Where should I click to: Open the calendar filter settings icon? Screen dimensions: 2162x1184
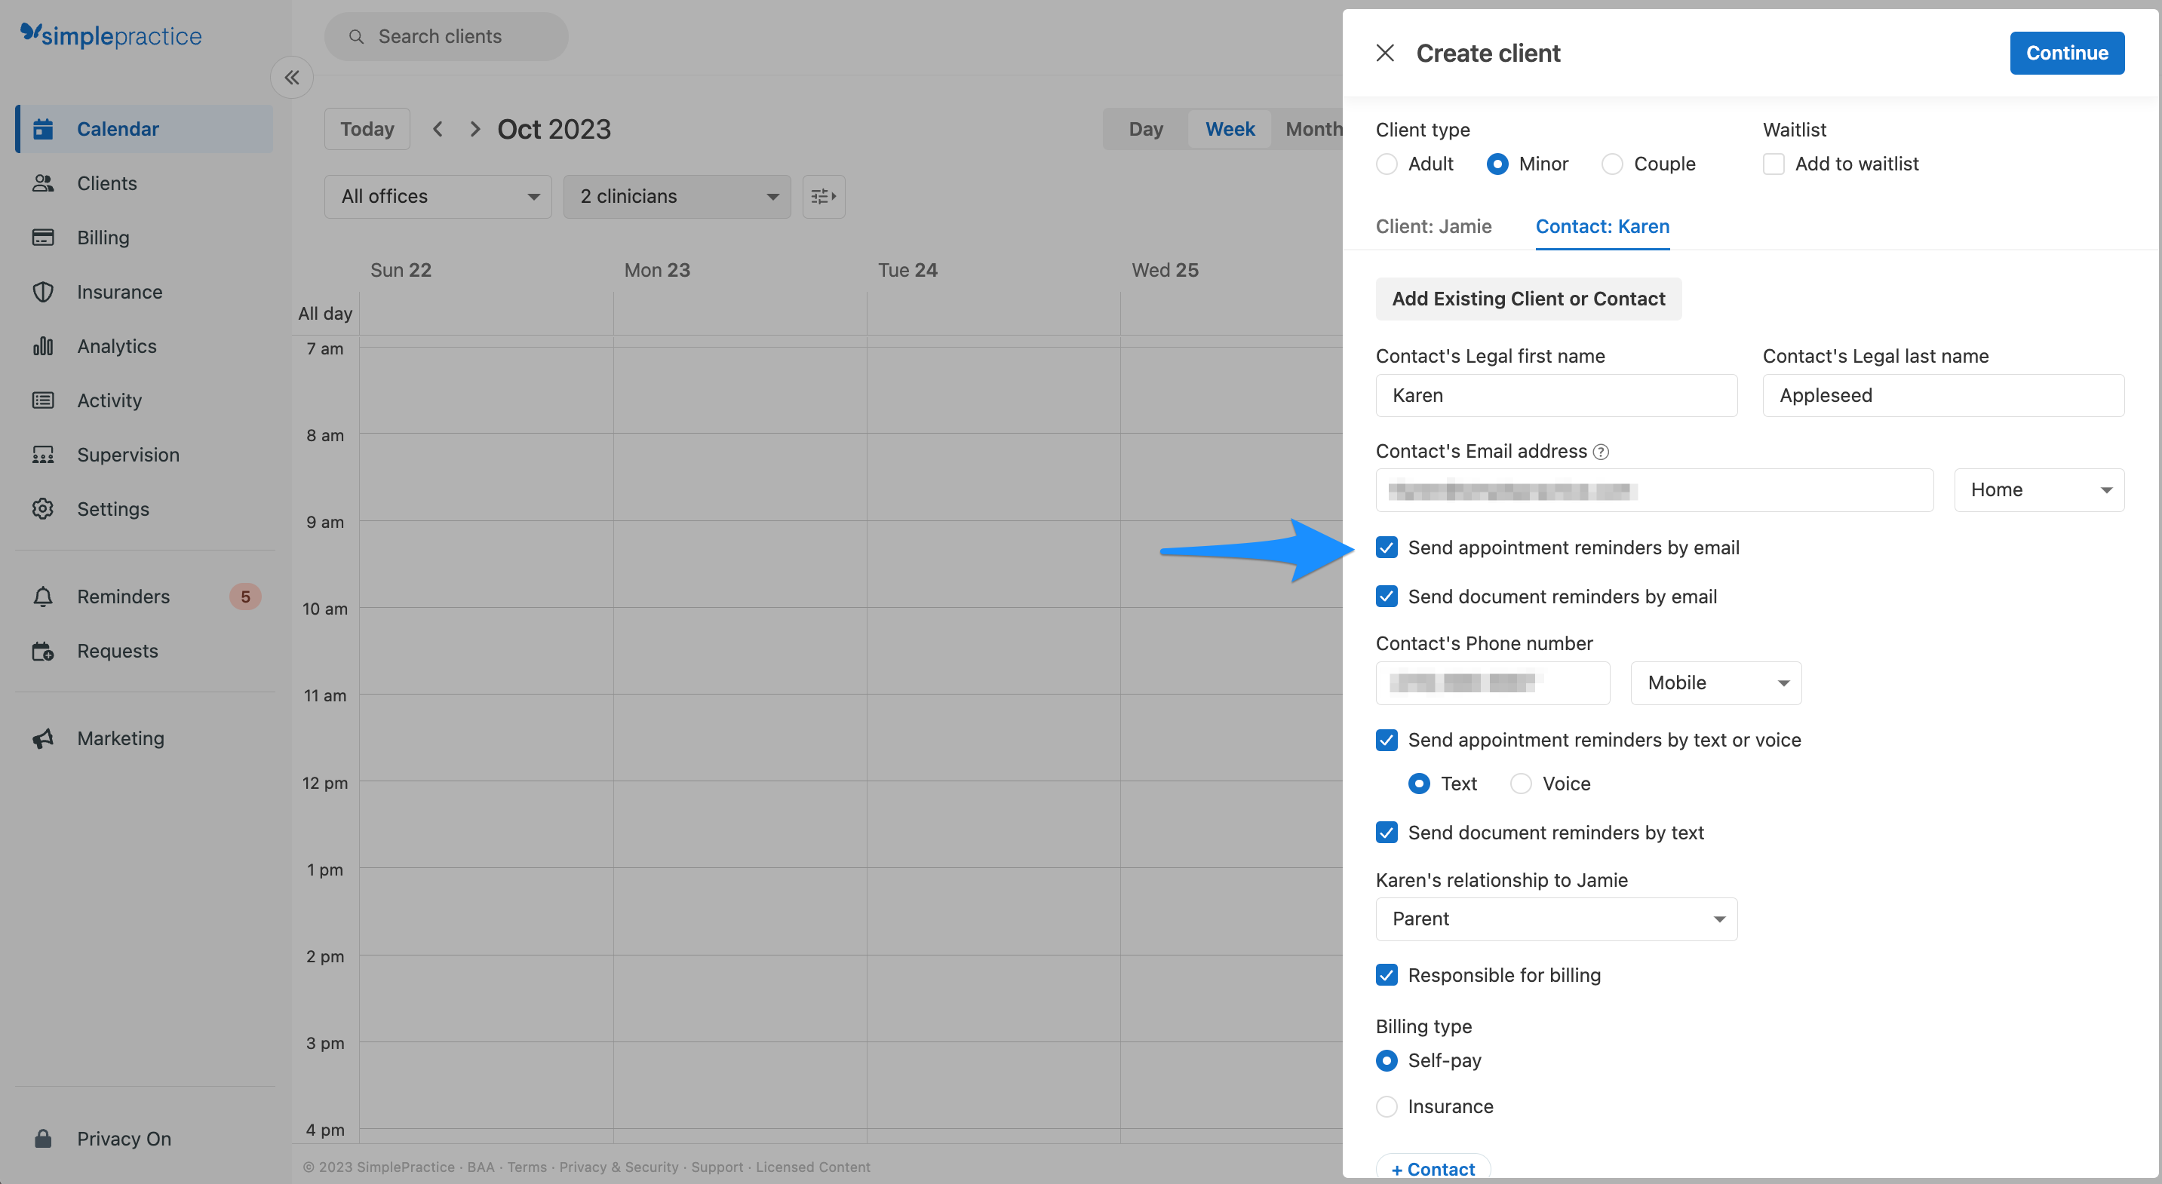[x=822, y=195]
